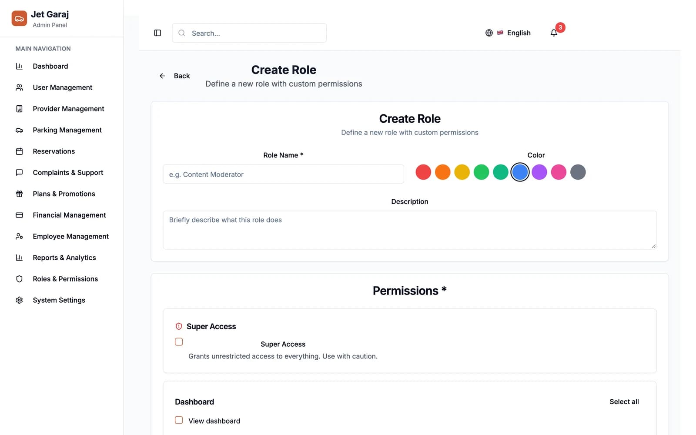The width and height of the screenshot is (696, 435).
Task: Select the orange role color
Action: 443,172
